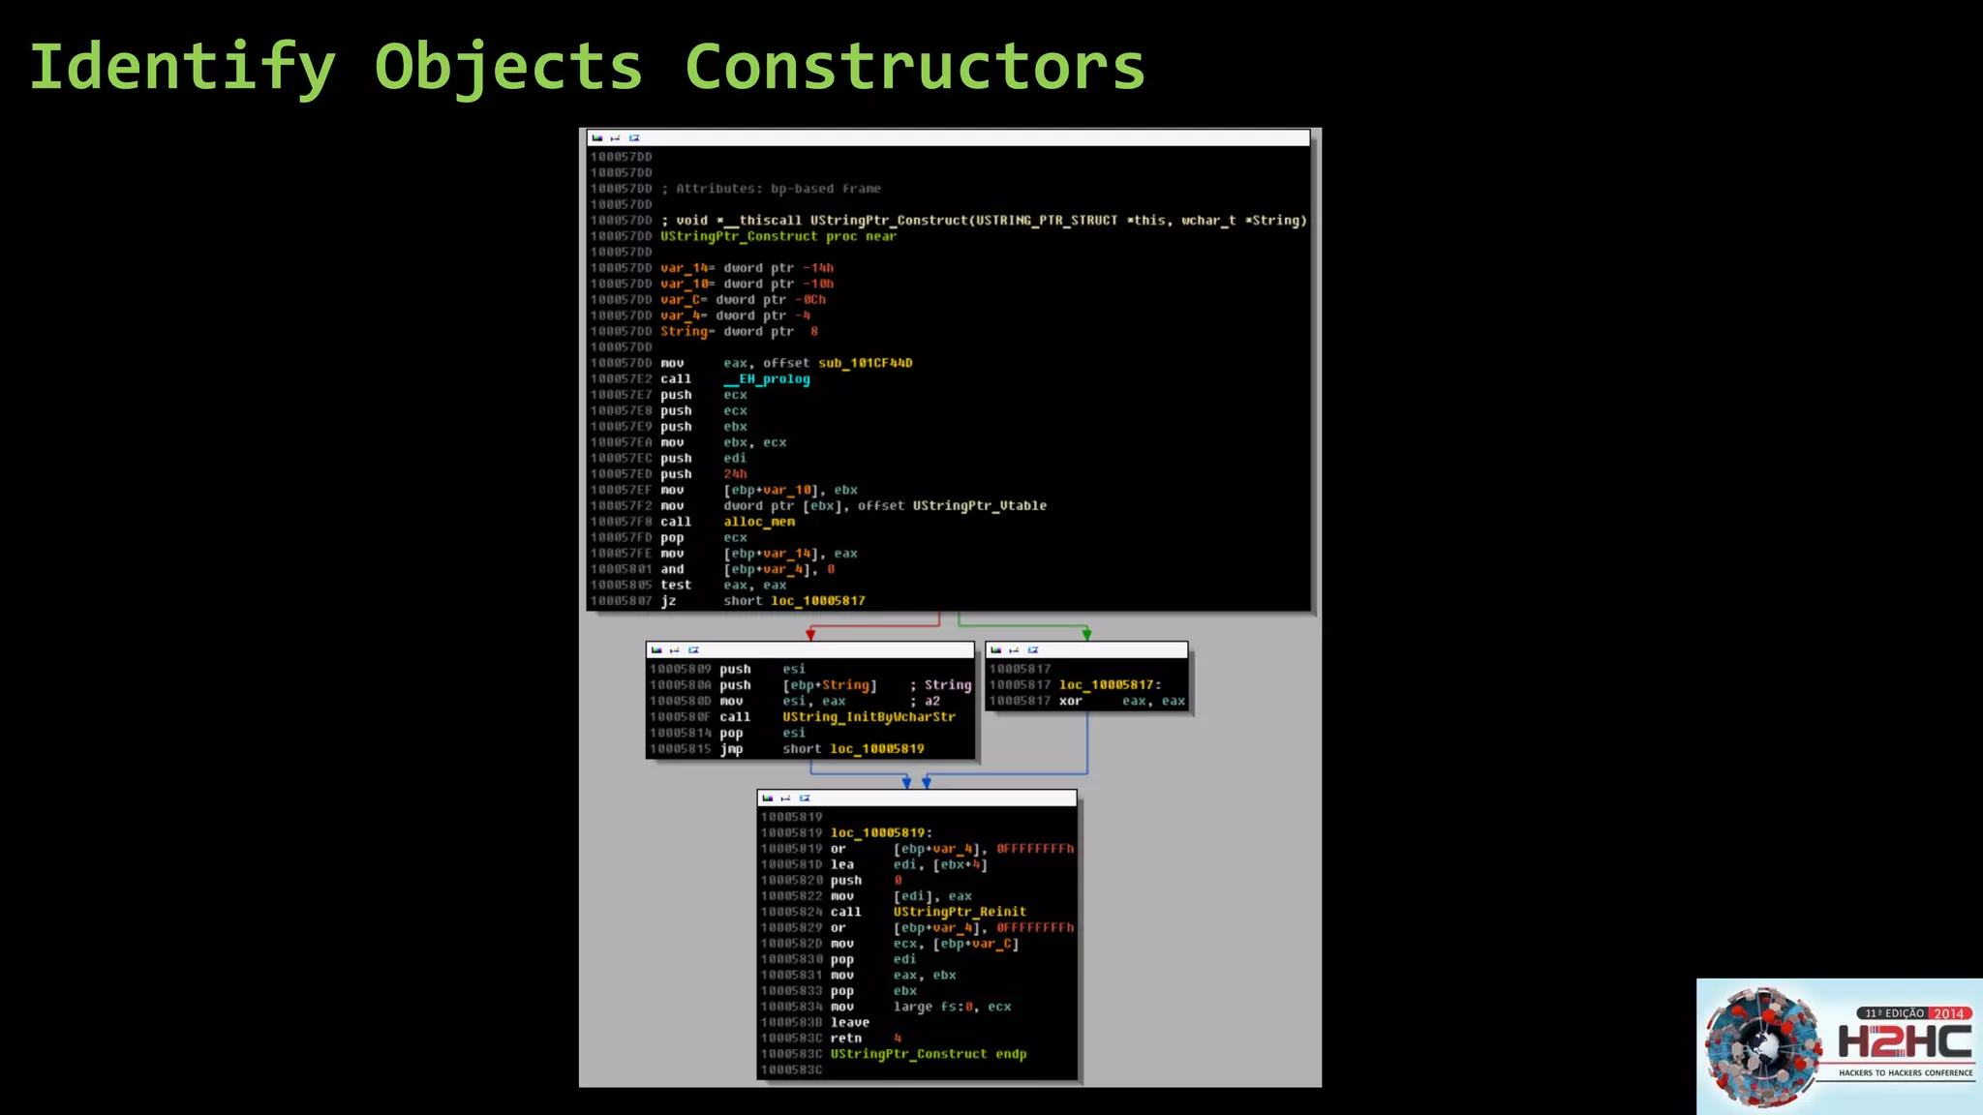
Task: Click the __thiscall UStringPtr_Construct prototype comment
Action: coord(984,221)
